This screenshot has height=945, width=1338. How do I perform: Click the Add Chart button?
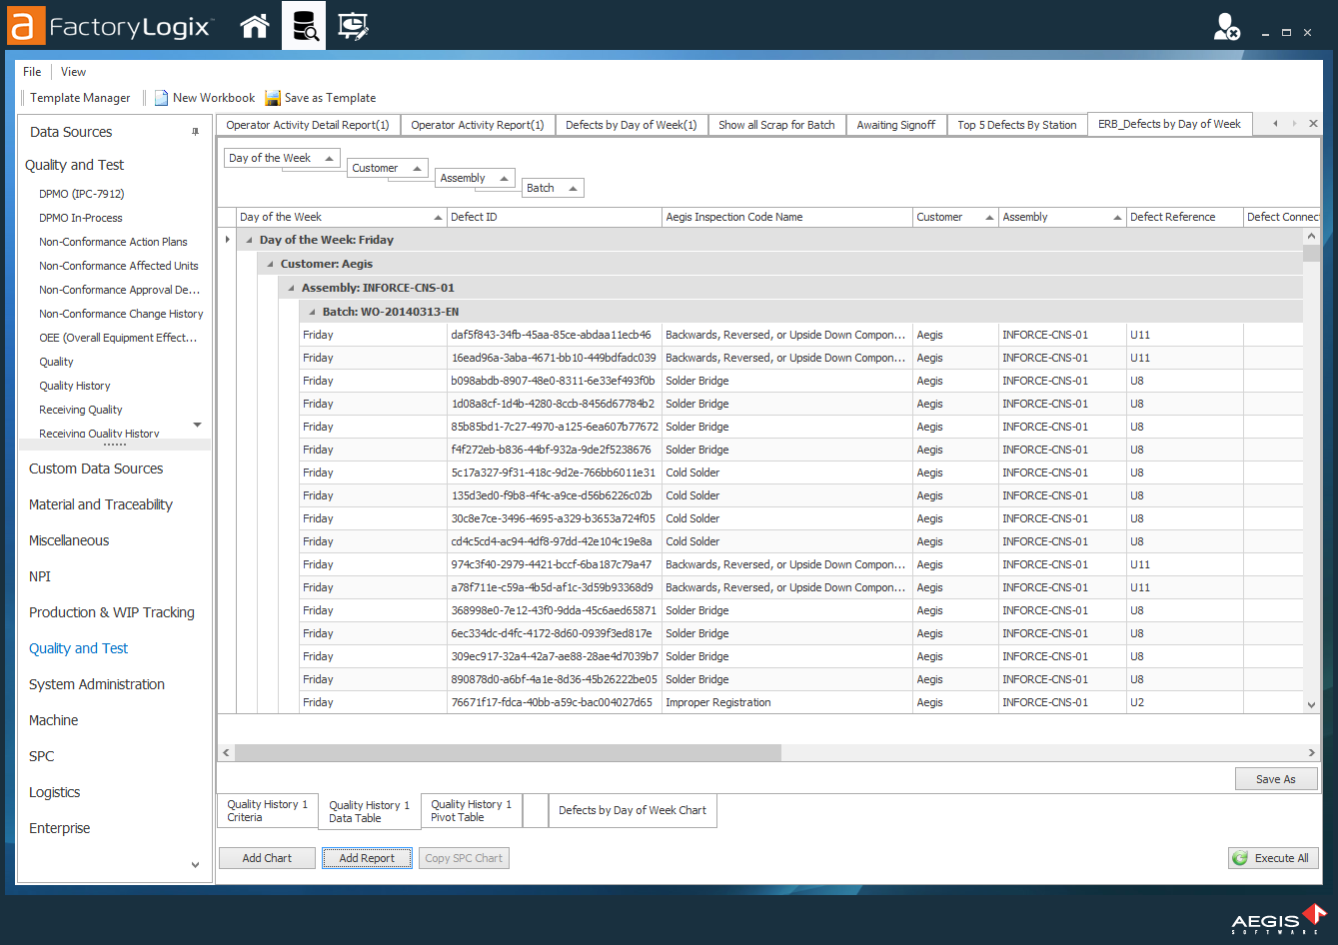pos(267,857)
